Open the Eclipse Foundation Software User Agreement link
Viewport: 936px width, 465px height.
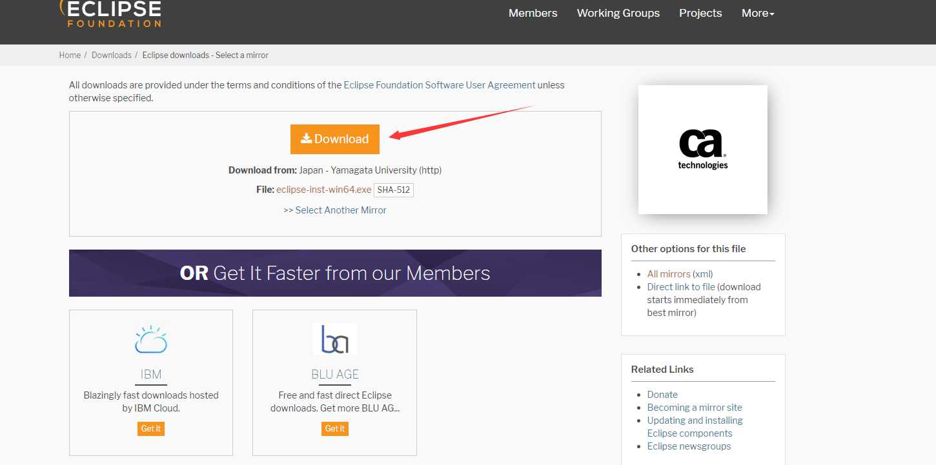pyautogui.click(x=440, y=85)
